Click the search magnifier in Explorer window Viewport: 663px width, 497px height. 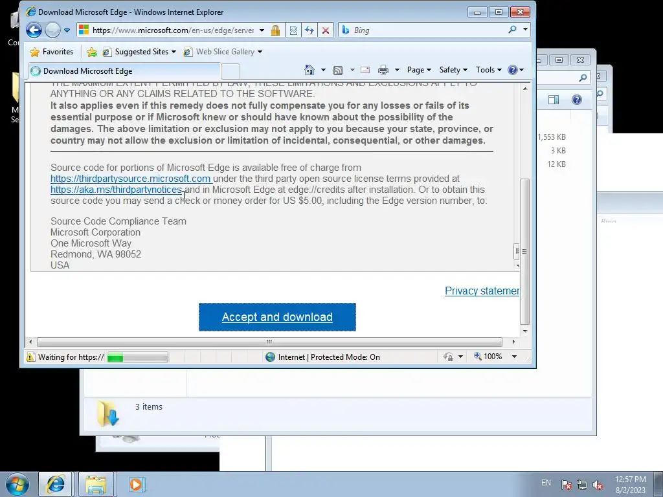[x=583, y=78]
